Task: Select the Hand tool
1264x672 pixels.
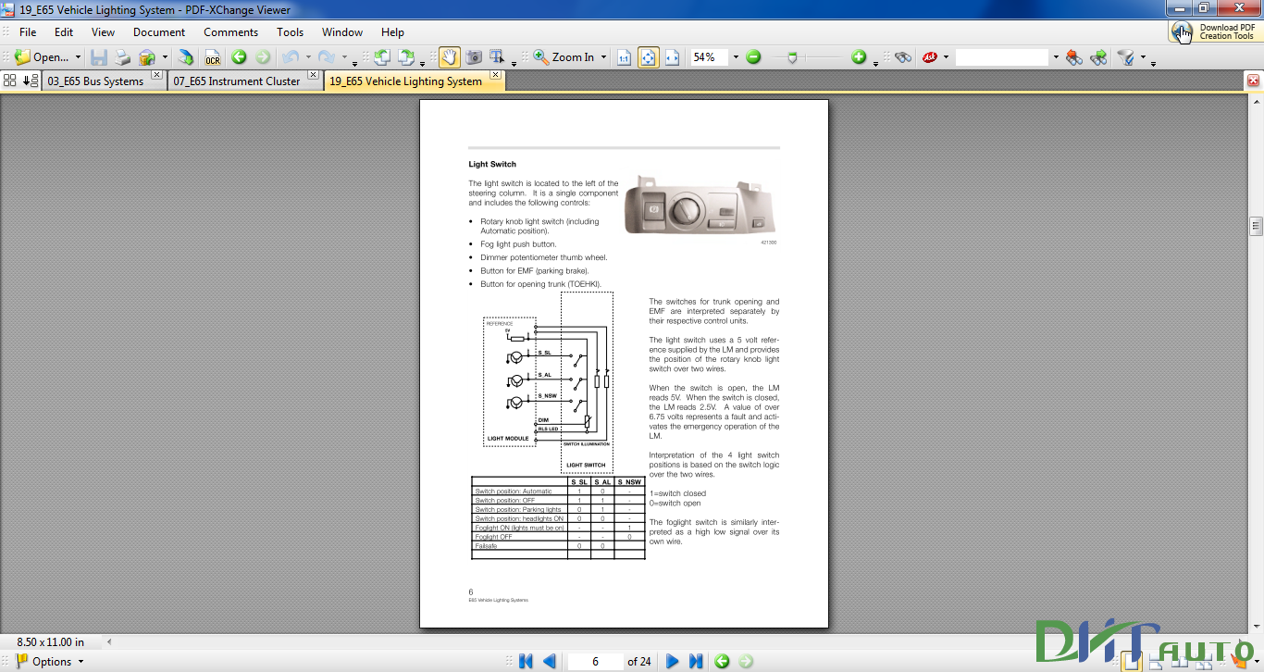Action: (449, 57)
